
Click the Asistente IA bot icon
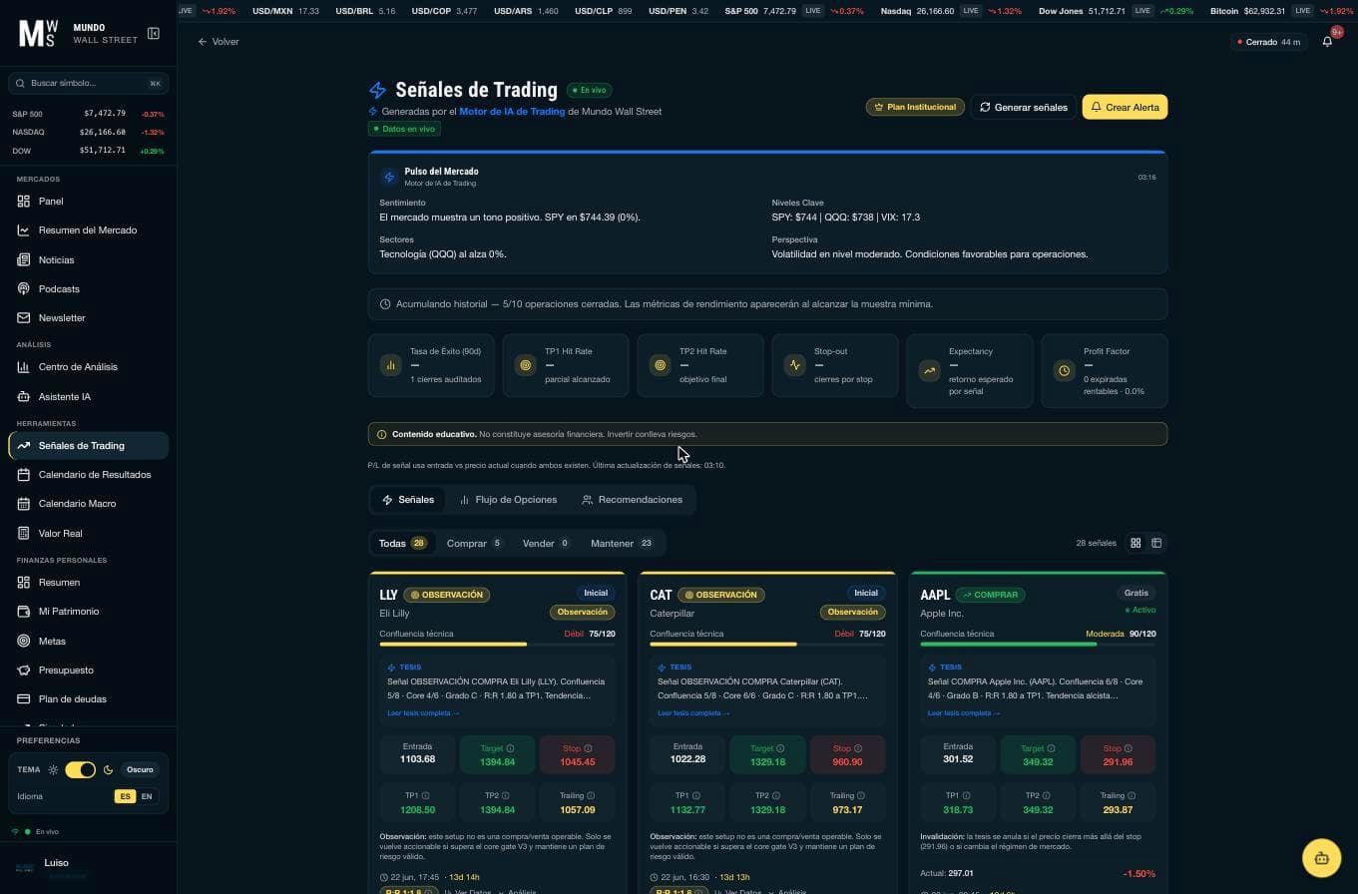click(x=24, y=396)
